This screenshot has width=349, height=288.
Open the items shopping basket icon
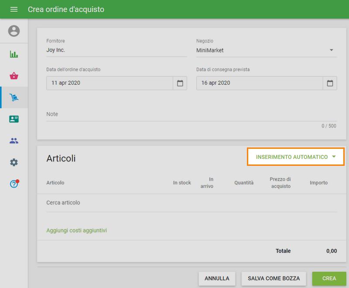tap(14, 76)
